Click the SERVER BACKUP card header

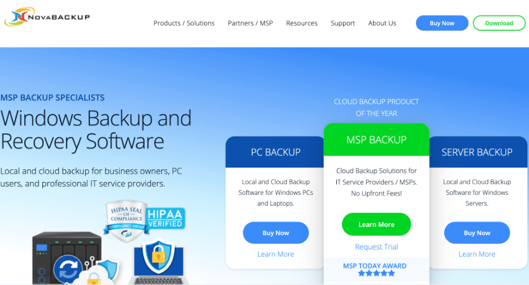477,152
